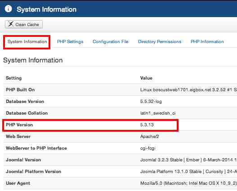This screenshot has height=191, width=237.
Task: Click the User Agent row label
Action: tap(18, 183)
